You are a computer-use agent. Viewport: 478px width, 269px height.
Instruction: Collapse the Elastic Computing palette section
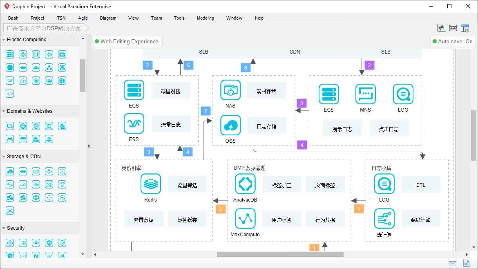pos(4,40)
